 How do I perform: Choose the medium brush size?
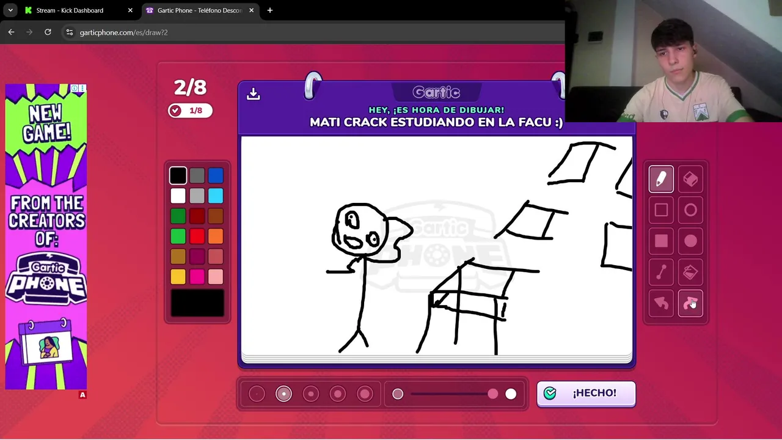coord(310,394)
